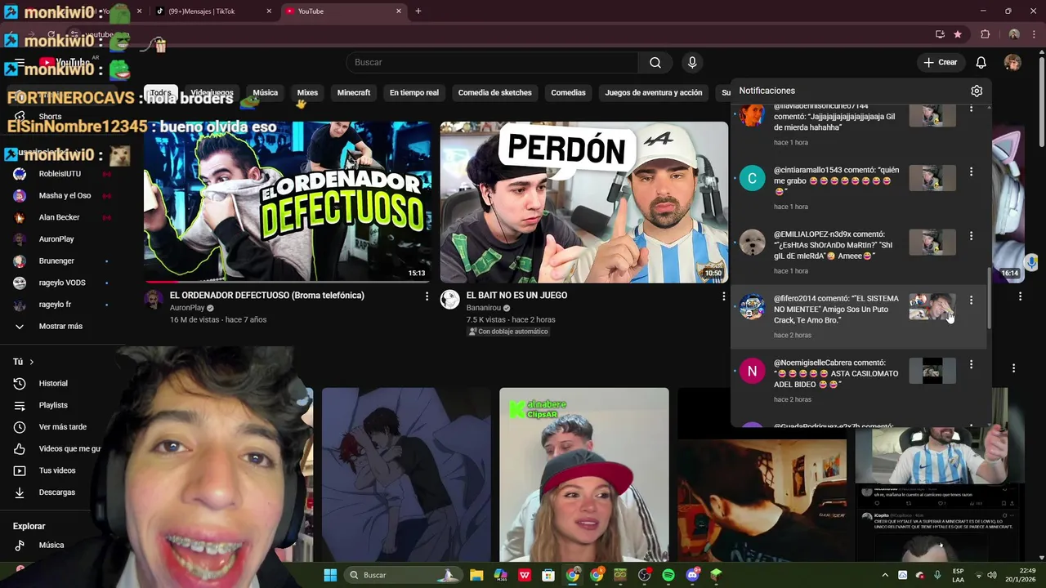The width and height of the screenshot is (1046, 588).
Task: Open Alan Becker subscription
Action: point(59,217)
